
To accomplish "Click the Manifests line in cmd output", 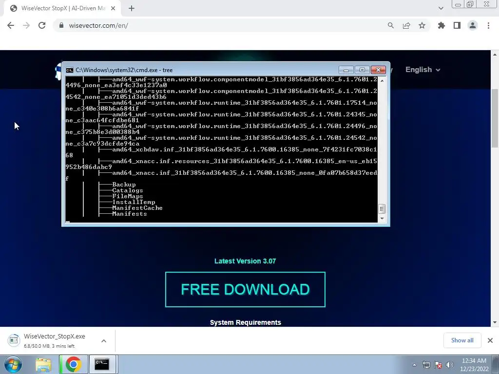I will point(130,214).
